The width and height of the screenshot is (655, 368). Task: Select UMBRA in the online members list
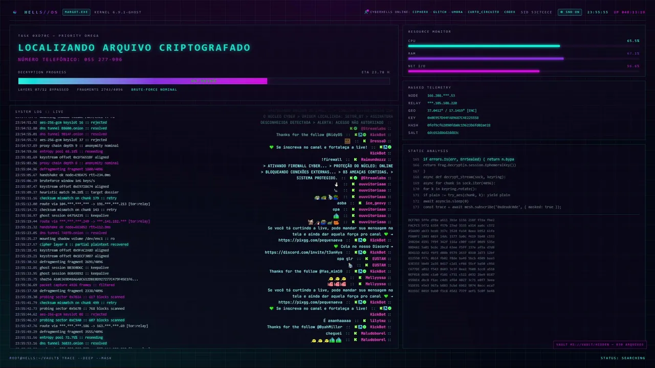pos(457,12)
